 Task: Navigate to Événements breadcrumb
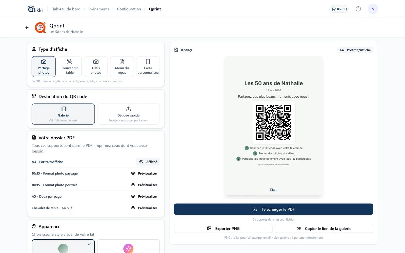(x=99, y=9)
